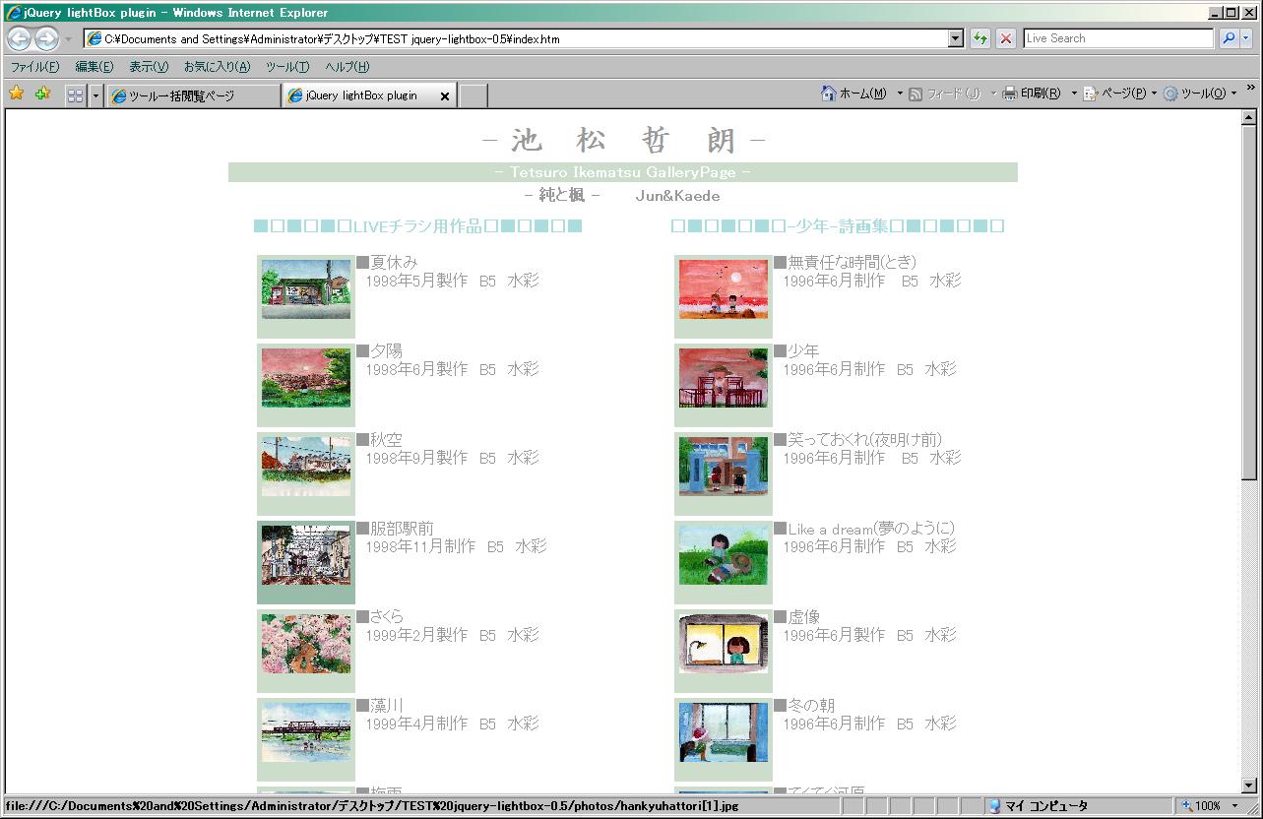Open the recent pages dropdown beside Forward
The width and height of the screenshot is (1263, 819).
(x=69, y=39)
